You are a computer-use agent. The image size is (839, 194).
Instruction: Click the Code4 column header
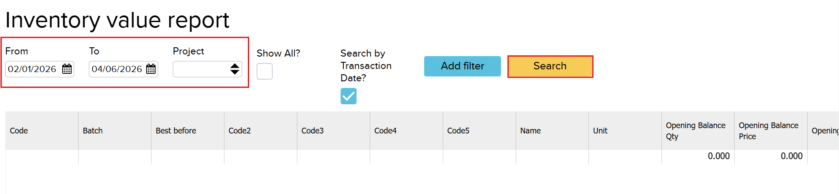pos(385,131)
